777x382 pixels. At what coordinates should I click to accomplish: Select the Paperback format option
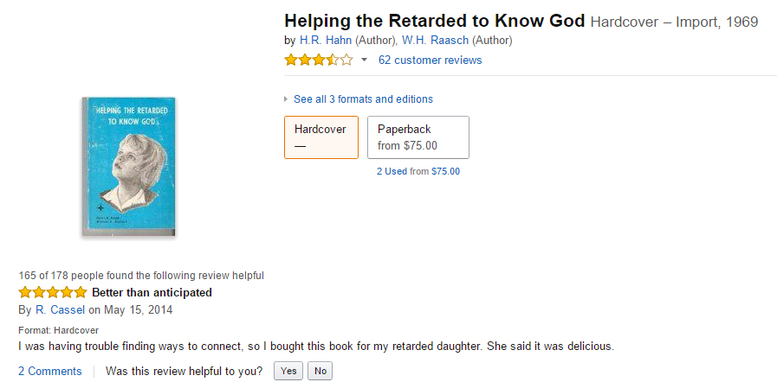[418, 137]
